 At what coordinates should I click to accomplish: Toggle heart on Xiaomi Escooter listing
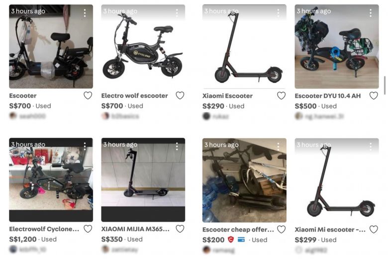point(281,96)
